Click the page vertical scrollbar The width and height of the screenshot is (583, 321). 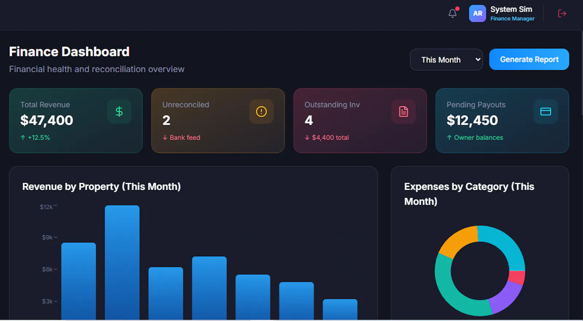(x=582, y=73)
